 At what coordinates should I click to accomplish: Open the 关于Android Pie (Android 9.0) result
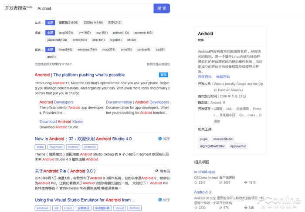65,171
